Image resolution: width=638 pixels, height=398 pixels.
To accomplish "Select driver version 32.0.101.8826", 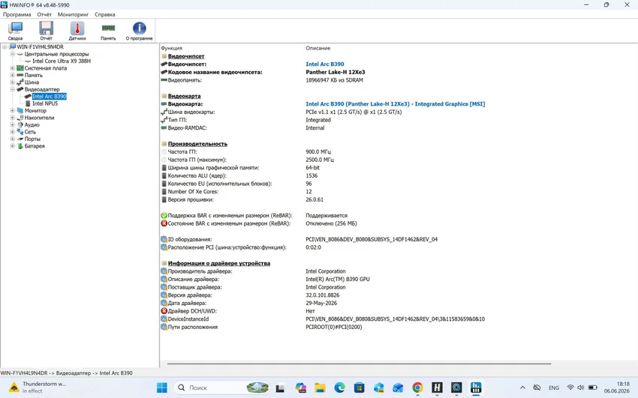I will tap(322, 295).
